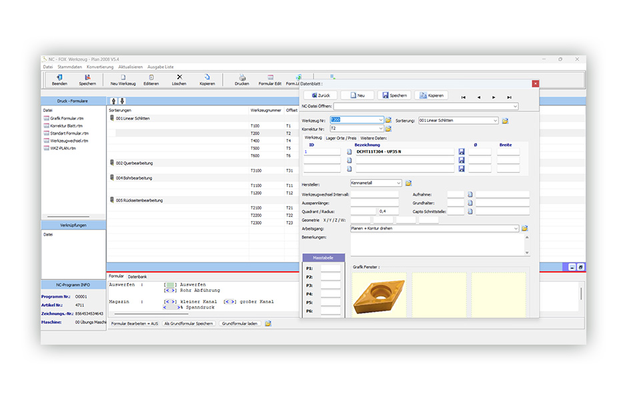Open the folder icon beside Arbeitsgang
Image resolution: width=627 pixels, height=400 pixels.
pos(525,229)
